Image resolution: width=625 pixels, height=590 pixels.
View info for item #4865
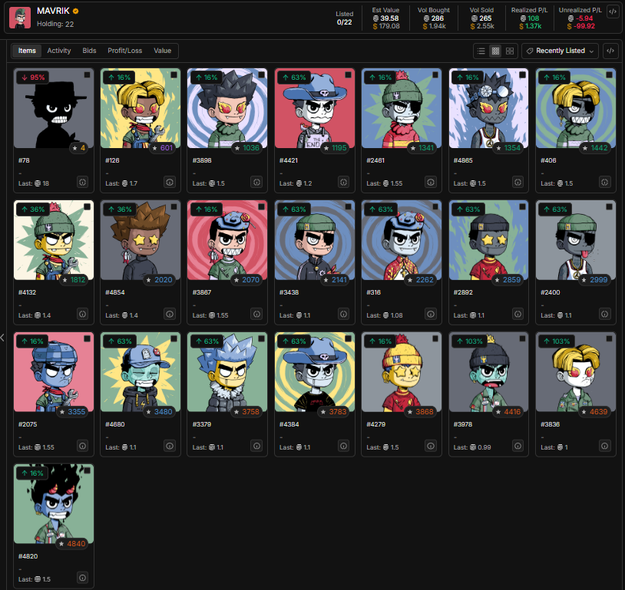pyautogui.click(x=518, y=182)
